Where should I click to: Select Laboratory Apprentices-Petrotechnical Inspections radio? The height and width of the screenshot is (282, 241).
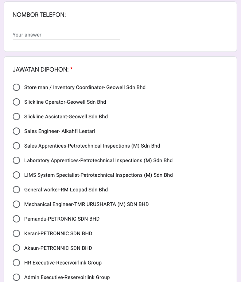click(16, 160)
